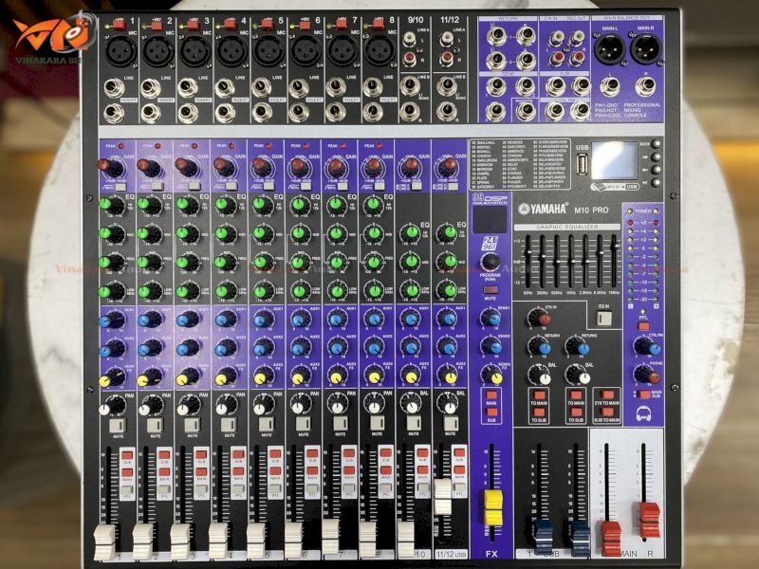Toggle channel 1 +48V phantom power switch
Image resolution: width=759 pixels, height=569 pixels.
120,25
